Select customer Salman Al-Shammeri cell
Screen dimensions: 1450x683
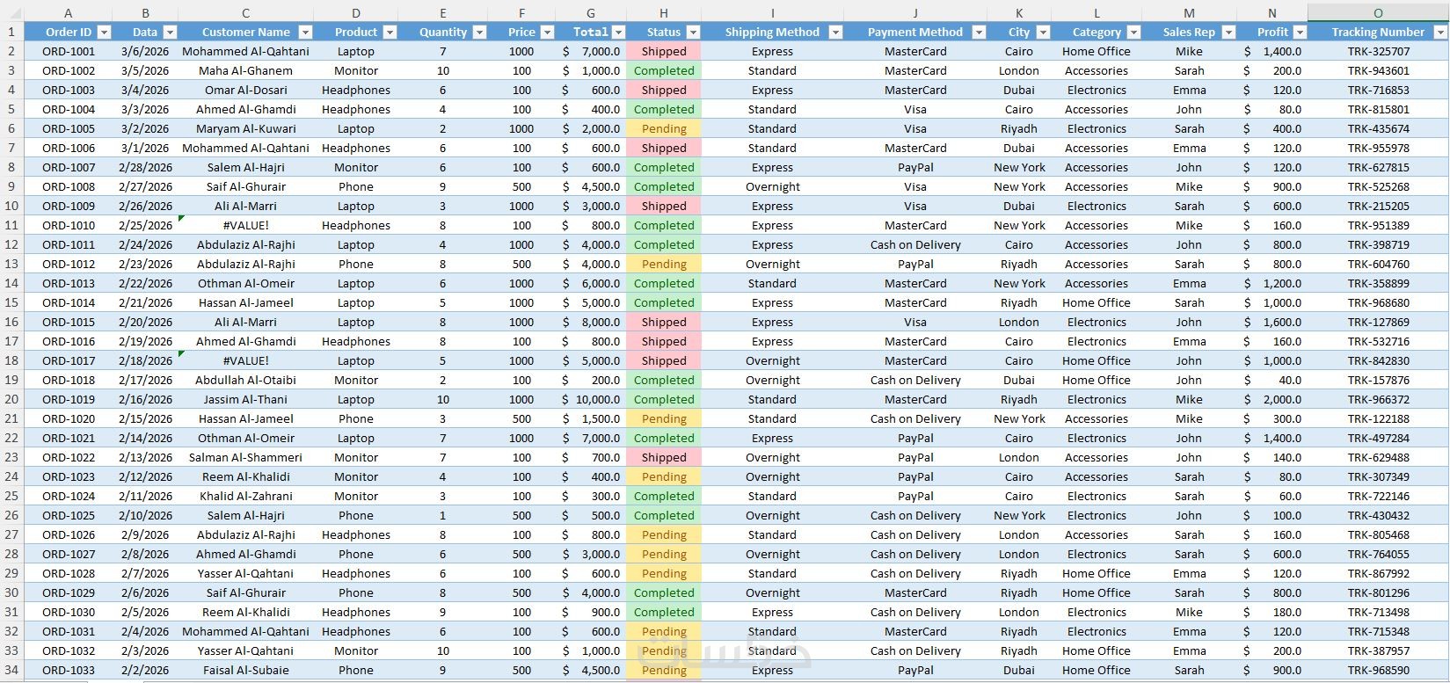click(245, 457)
